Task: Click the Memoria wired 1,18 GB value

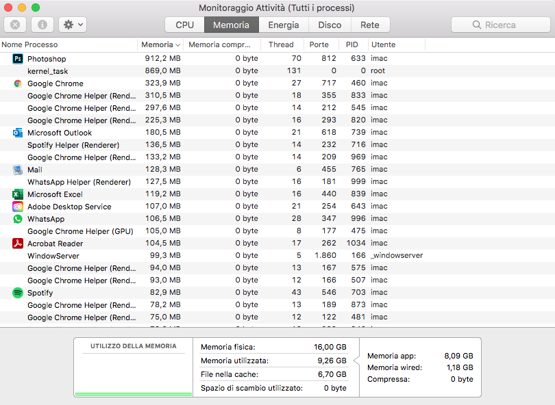Action: [460, 367]
